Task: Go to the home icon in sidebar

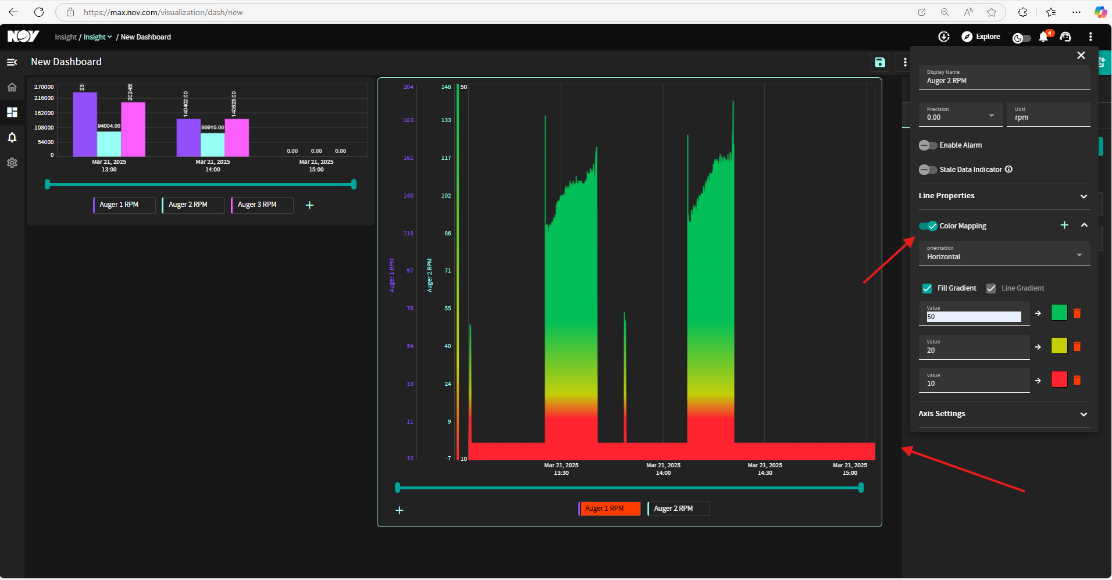Action: click(x=12, y=87)
